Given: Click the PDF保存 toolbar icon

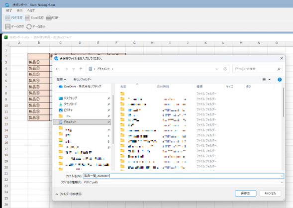Looking at the screenshot, I should [8, 18].
